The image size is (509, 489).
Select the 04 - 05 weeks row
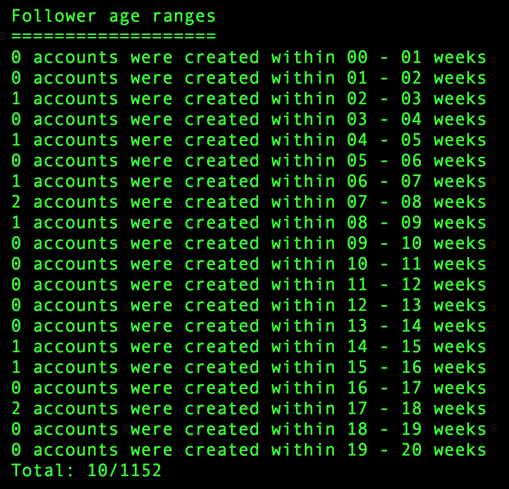(x=249, y=140)
